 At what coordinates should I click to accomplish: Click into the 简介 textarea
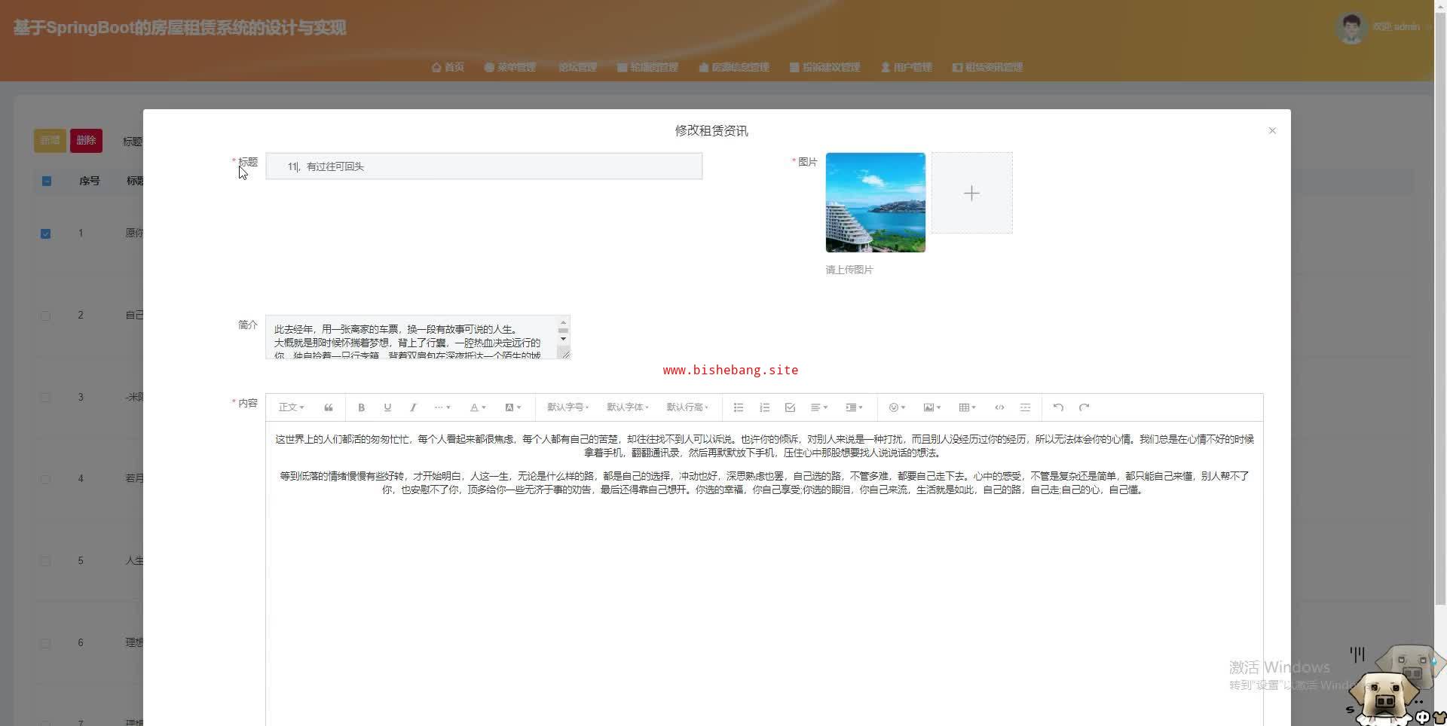418,337
